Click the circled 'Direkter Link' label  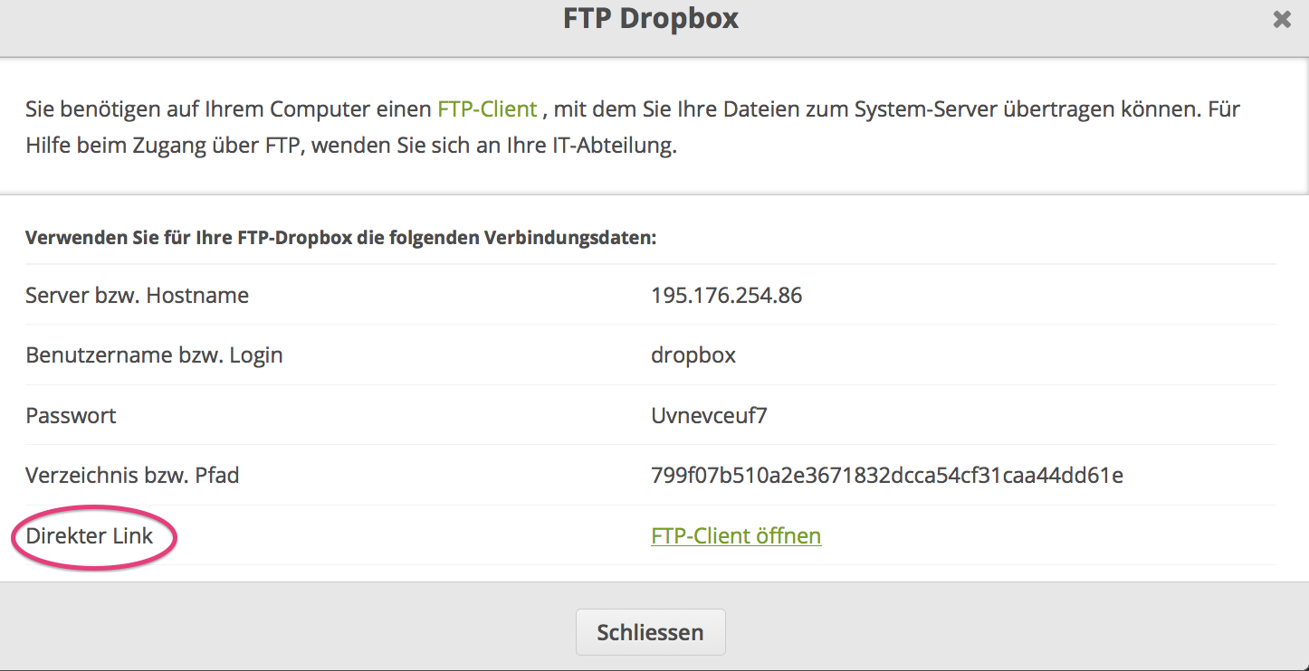point(90,536)
